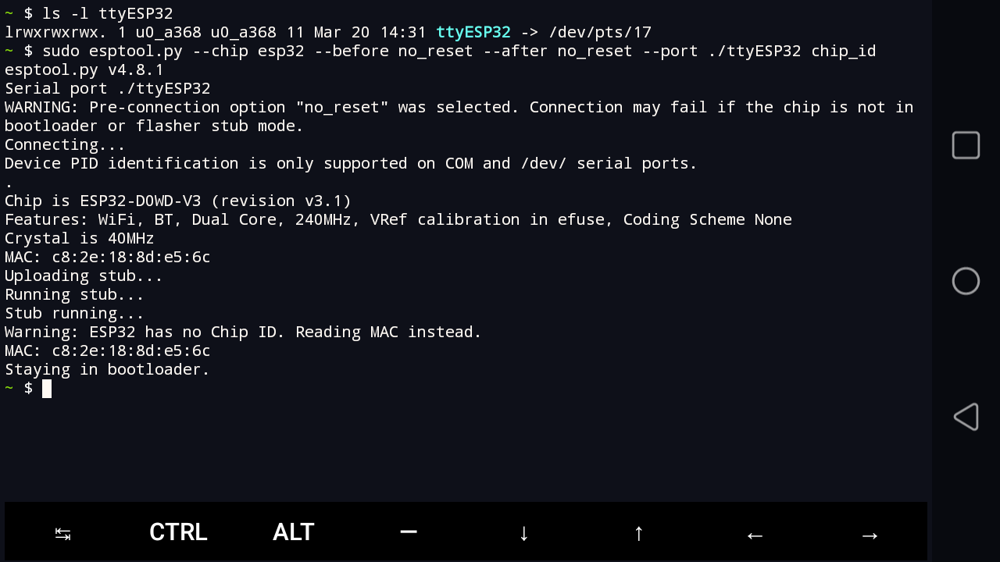Click the terminal cursor at the last prompt

tap(47, 388)
